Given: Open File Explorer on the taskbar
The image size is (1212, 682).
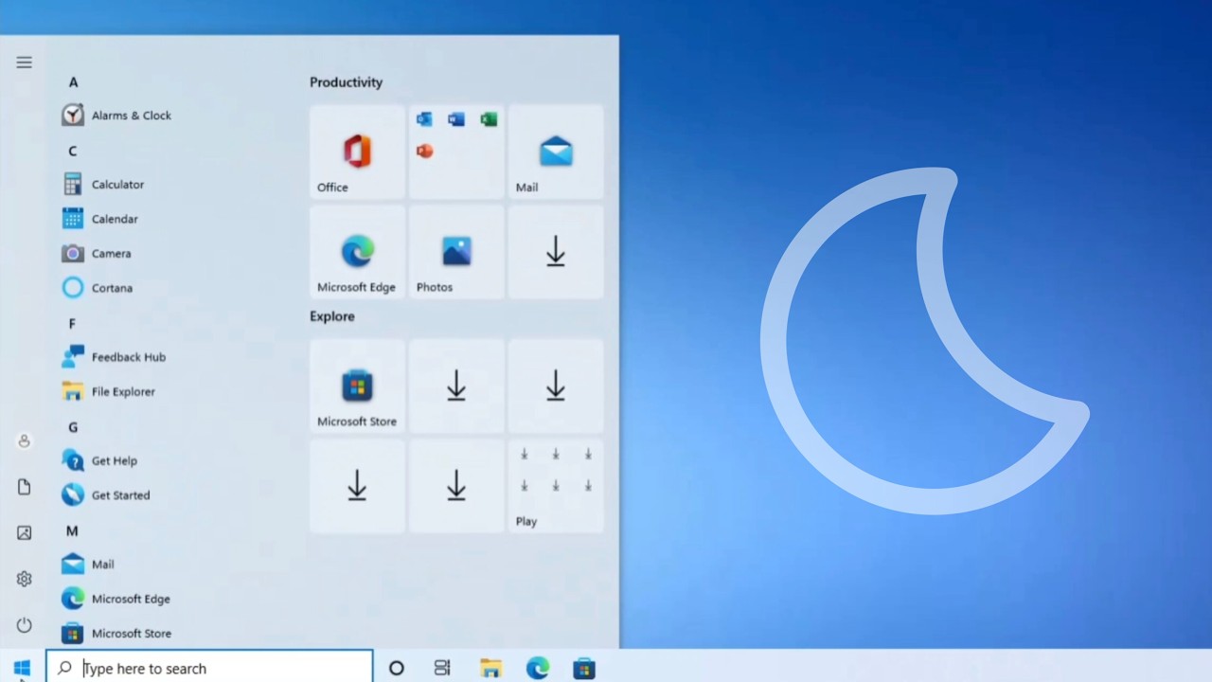Looking at the screenshot, I should 490,668.
